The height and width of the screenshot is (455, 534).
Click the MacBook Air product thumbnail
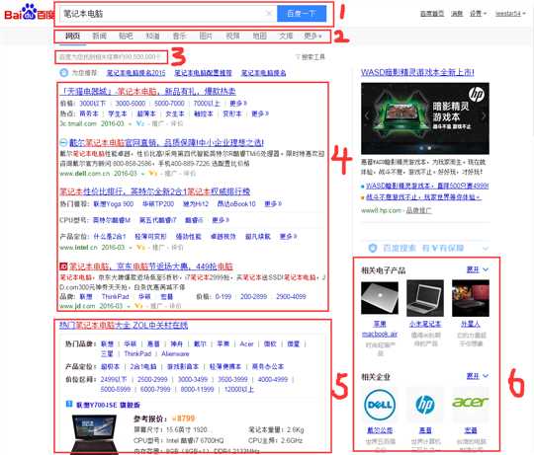pyautogui.click(x=380, y=298)
